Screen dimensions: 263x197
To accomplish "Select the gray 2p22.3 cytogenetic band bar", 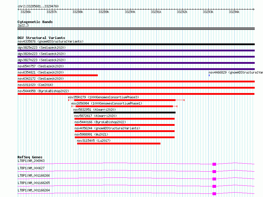I will (x=136, y=29).
